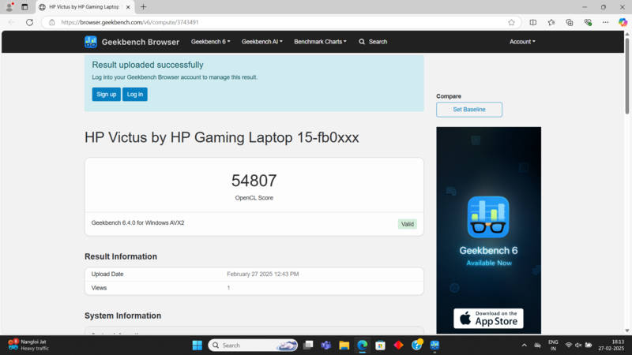This screenshot has height=355, width=632.
Task: Open the Wi-Fi network tray icon
Action: click(568, 345)
